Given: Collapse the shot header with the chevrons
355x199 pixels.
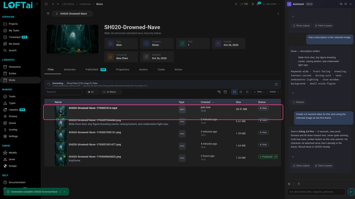Looking at the screenshot, I should point(278,14).
